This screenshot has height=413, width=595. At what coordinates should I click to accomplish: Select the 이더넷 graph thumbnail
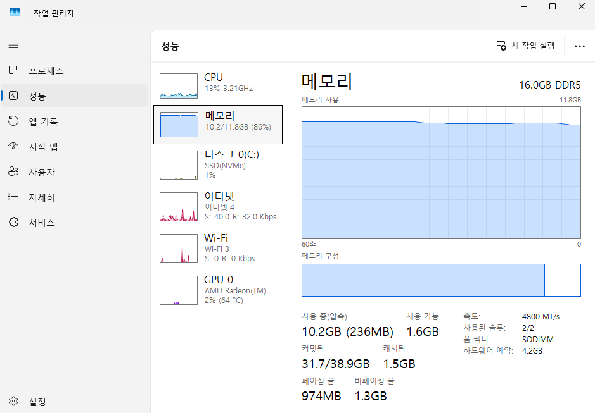[179, 207]
